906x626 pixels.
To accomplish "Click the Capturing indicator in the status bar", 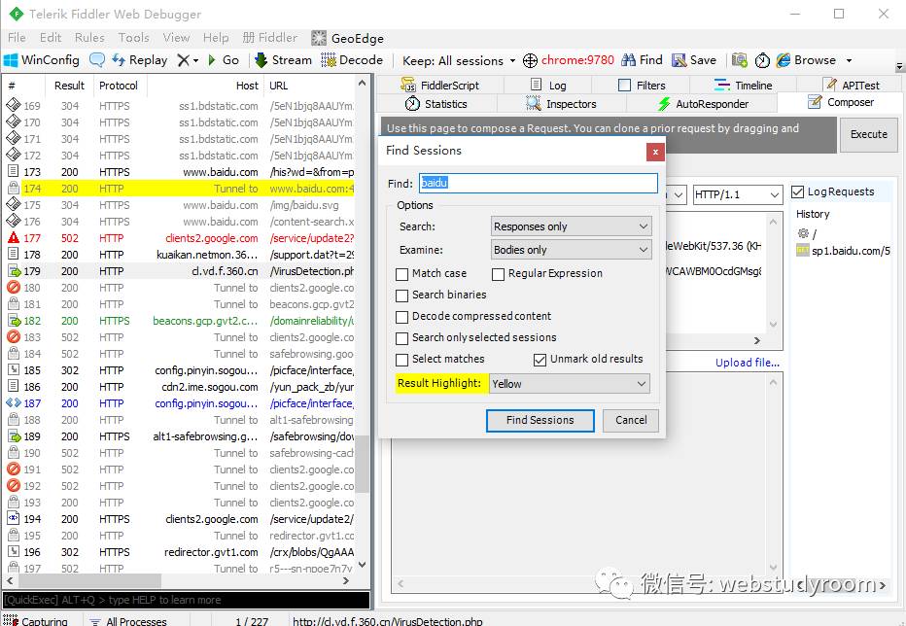I will point(36,621).
